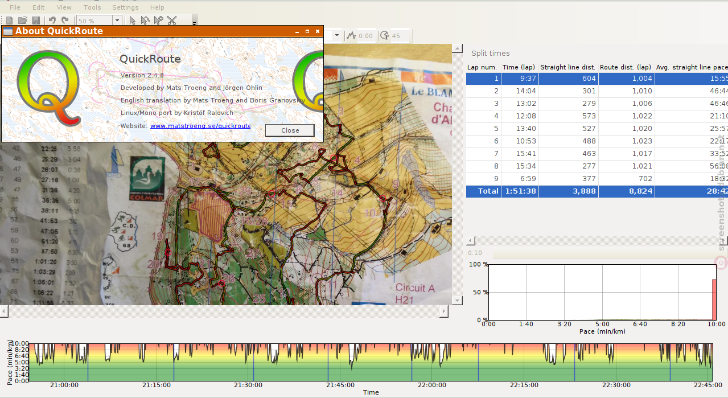Select lap 3 row with time 13:02
Screen dimensions: 728x398
[x=597, y=104]
